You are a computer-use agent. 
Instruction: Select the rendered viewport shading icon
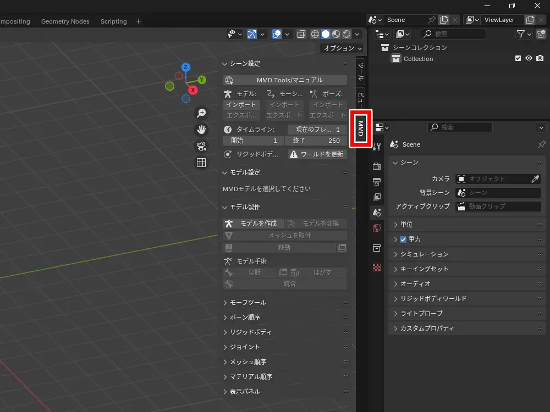pos(346,34)
